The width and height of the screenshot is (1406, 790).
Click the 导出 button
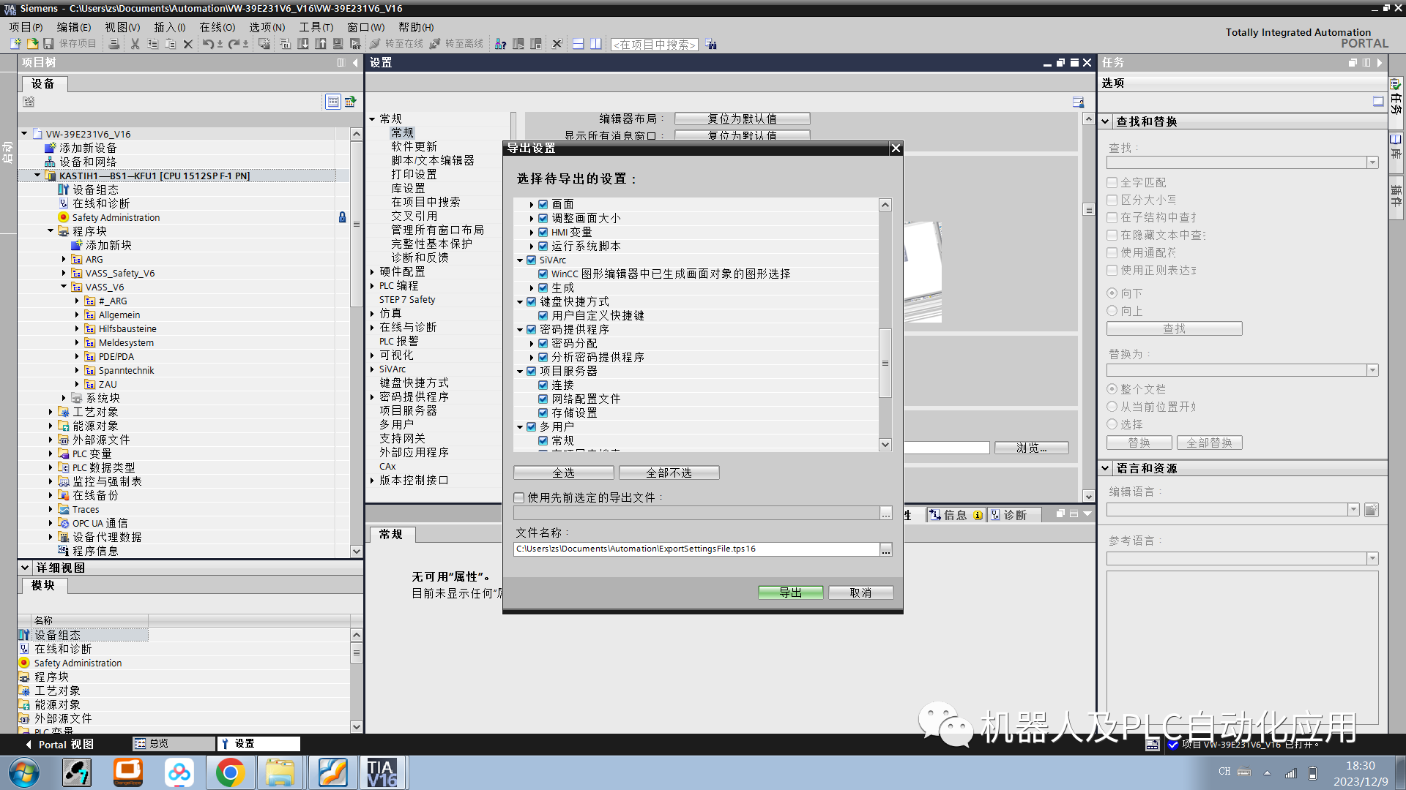pos(790,592)
